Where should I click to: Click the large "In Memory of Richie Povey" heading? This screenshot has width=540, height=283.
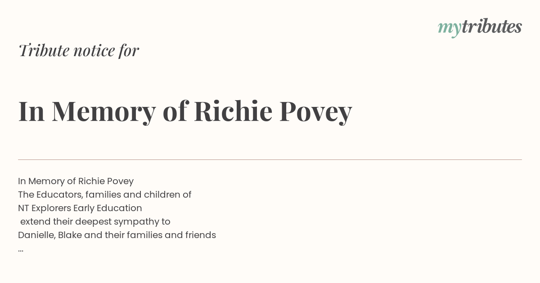coord(185,111)
